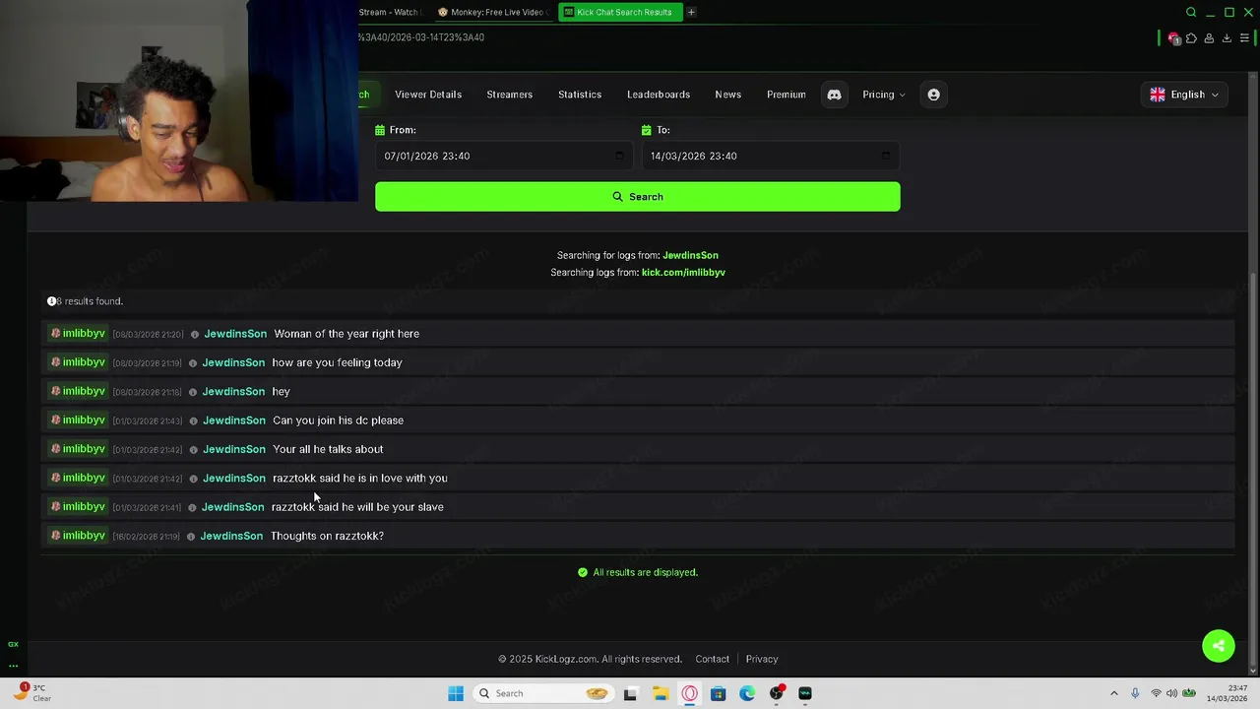Screen dimensions: 1260x709
Task: Open the browser Easy Setup sliders icon
Action: pyautogui.click(x=1244, y=38)
